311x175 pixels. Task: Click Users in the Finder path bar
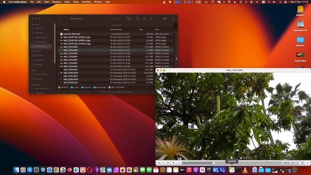pos(75,87)
